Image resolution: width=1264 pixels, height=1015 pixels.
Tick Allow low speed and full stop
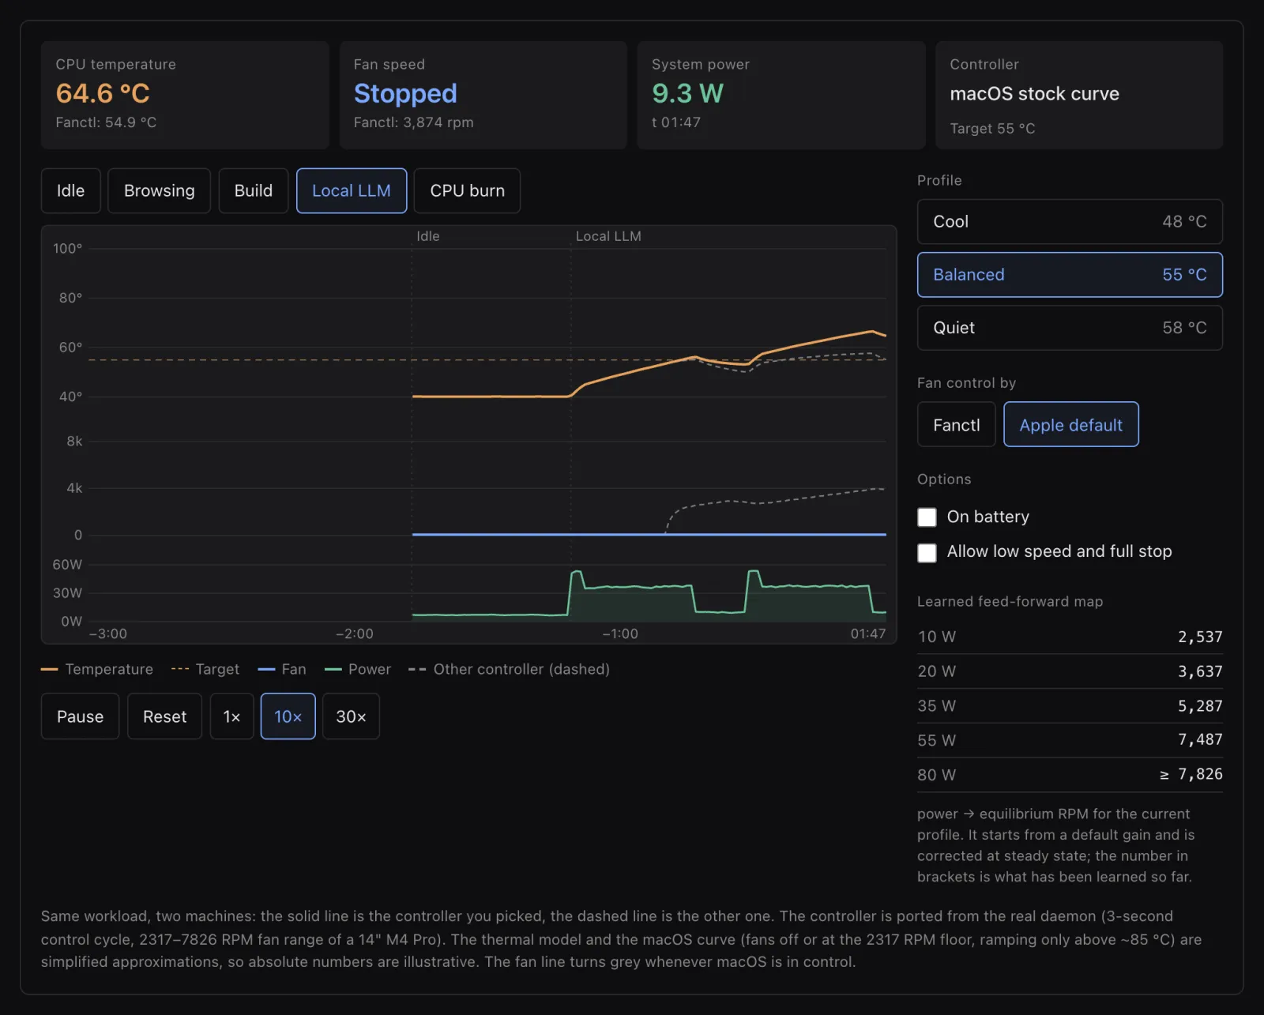tap(927, 552)
